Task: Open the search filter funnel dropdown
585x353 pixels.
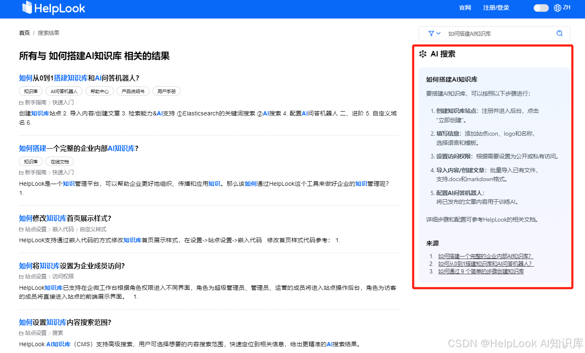Action: [x=434, y=33]
